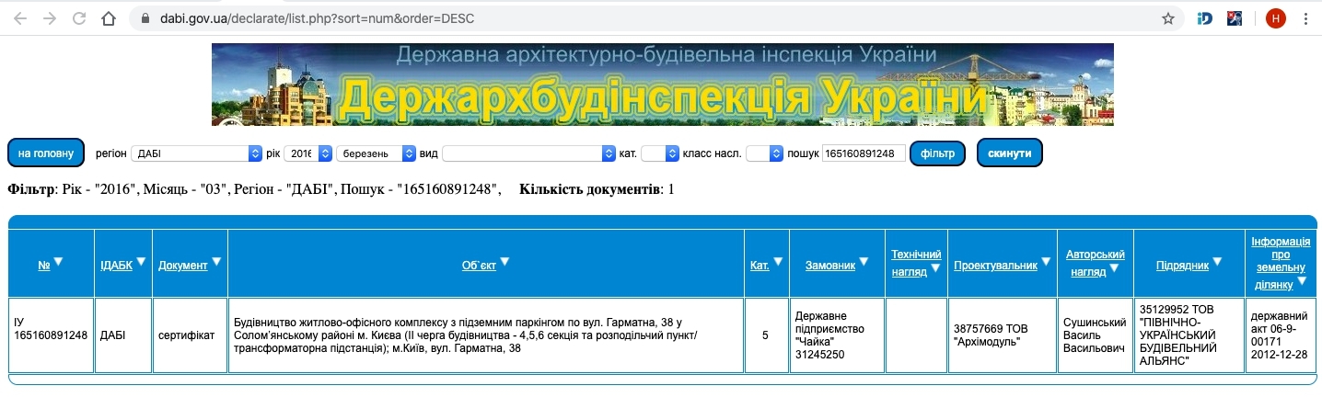This screenshot has height=397, width=1322.
Task: Open the extension icon next to iD
Action: tap(1235, 18)
